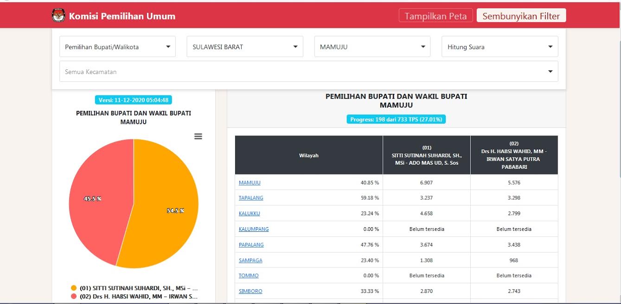The image size is (621, 304).
Task: Expand the Semua Kecamatan selector
Action: [x=308, y=72]
